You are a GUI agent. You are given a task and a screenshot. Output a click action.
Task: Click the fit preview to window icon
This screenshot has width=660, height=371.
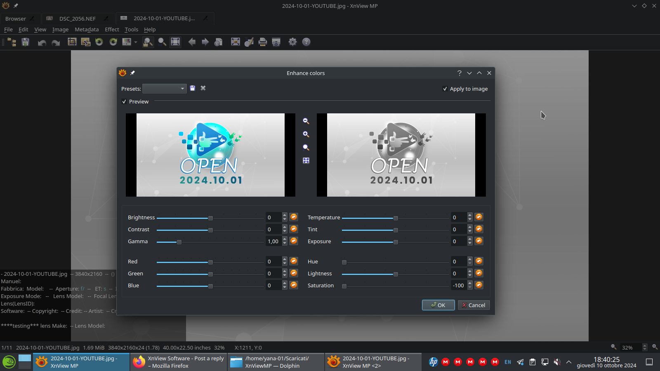click(306, 160)
